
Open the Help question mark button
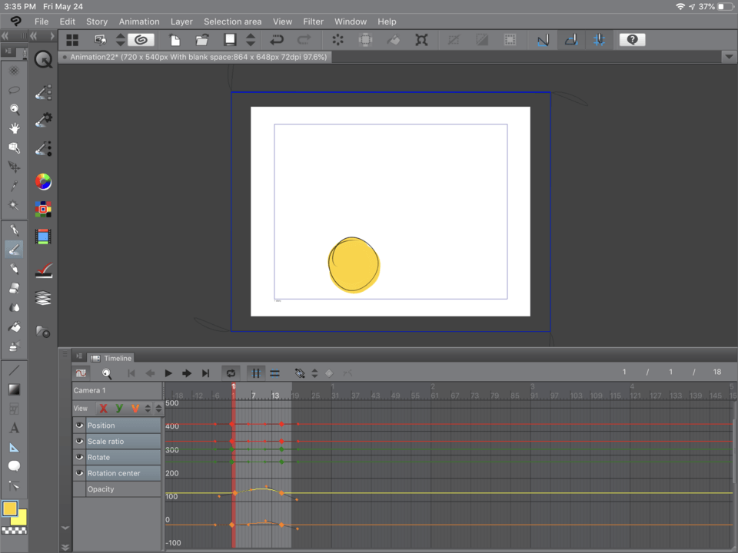point(632,40)
